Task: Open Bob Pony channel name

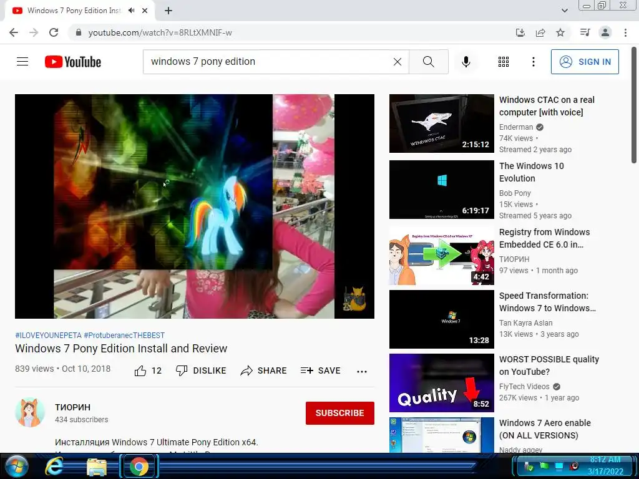Action: point(515,193)
